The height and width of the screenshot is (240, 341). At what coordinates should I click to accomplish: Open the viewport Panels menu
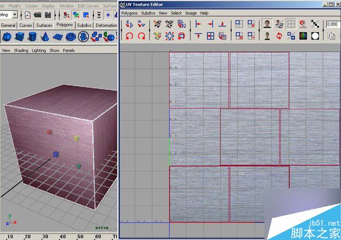point(69,51)
